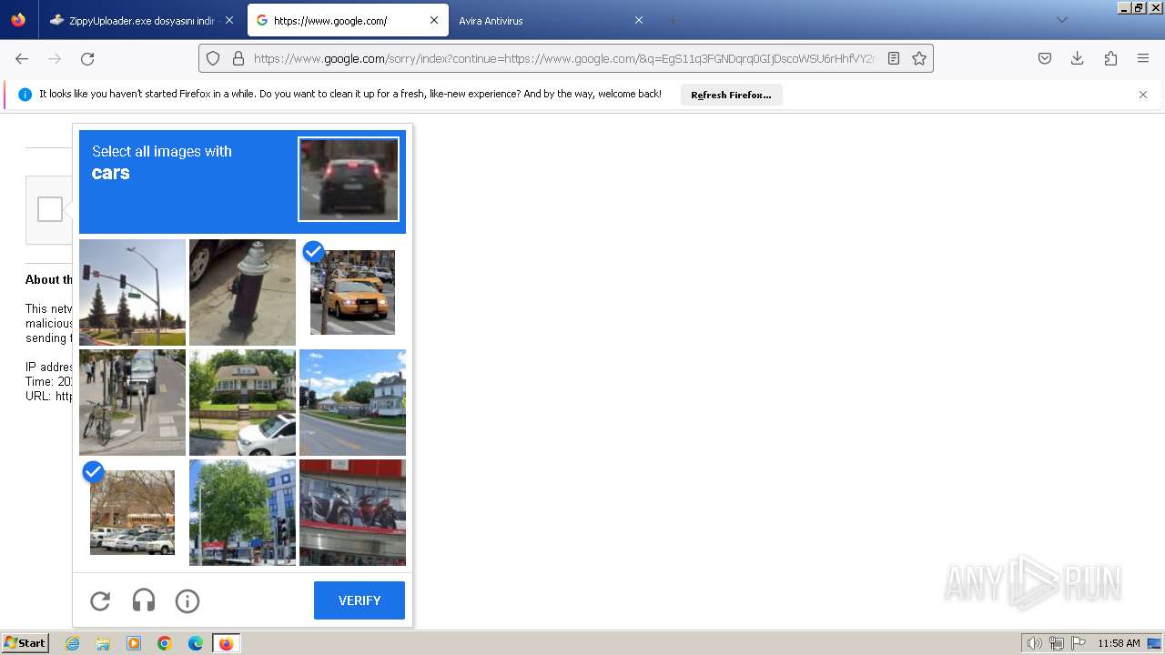Open the Pocket save icon
The image size is (1165, 655).
tap(1045, 58)
